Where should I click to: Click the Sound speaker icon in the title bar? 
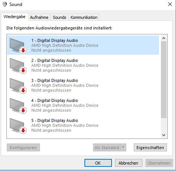tap(5, 4)
